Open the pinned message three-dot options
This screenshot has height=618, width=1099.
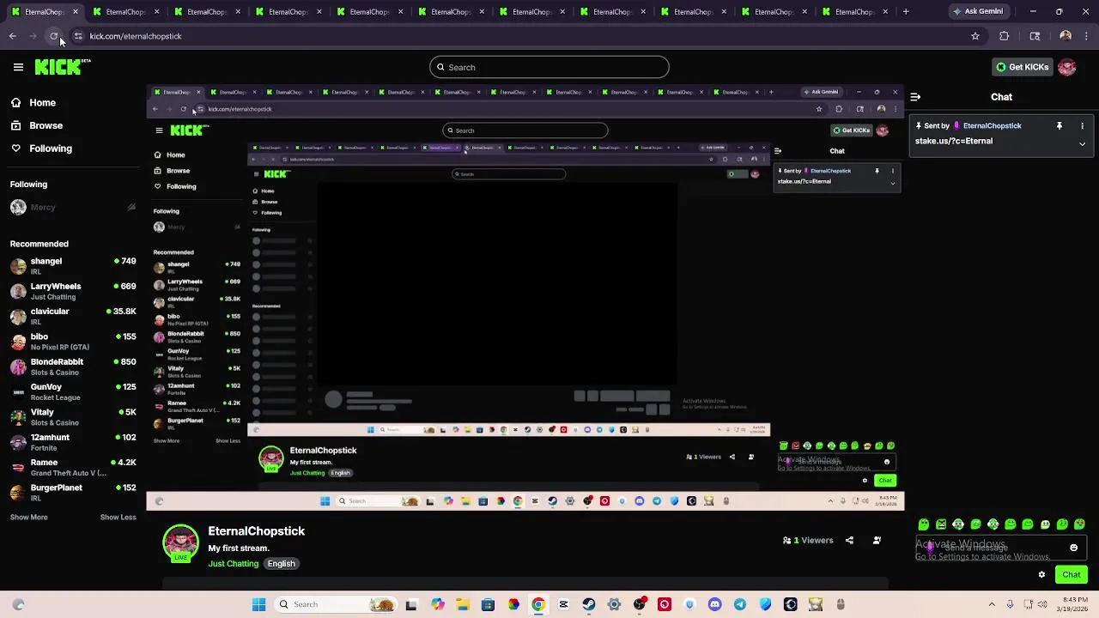coord(1082,125)
